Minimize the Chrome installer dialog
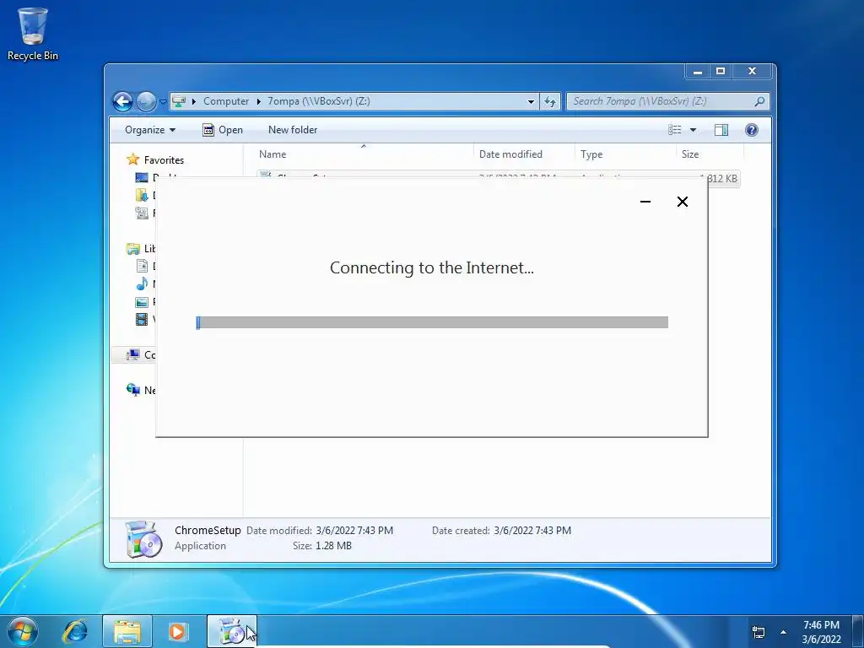 (645, 202)
